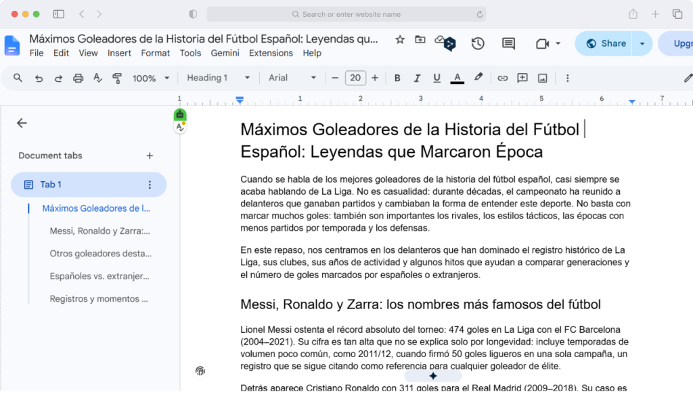Open the Google Docs home icon
This screenshot has height=416, width=693.
pyautogui.click(x=12, y=45)
